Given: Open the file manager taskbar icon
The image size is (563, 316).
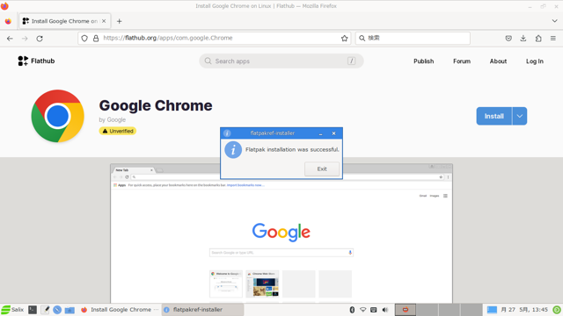Looking at the screenshot, I should (x=69, y=310).
